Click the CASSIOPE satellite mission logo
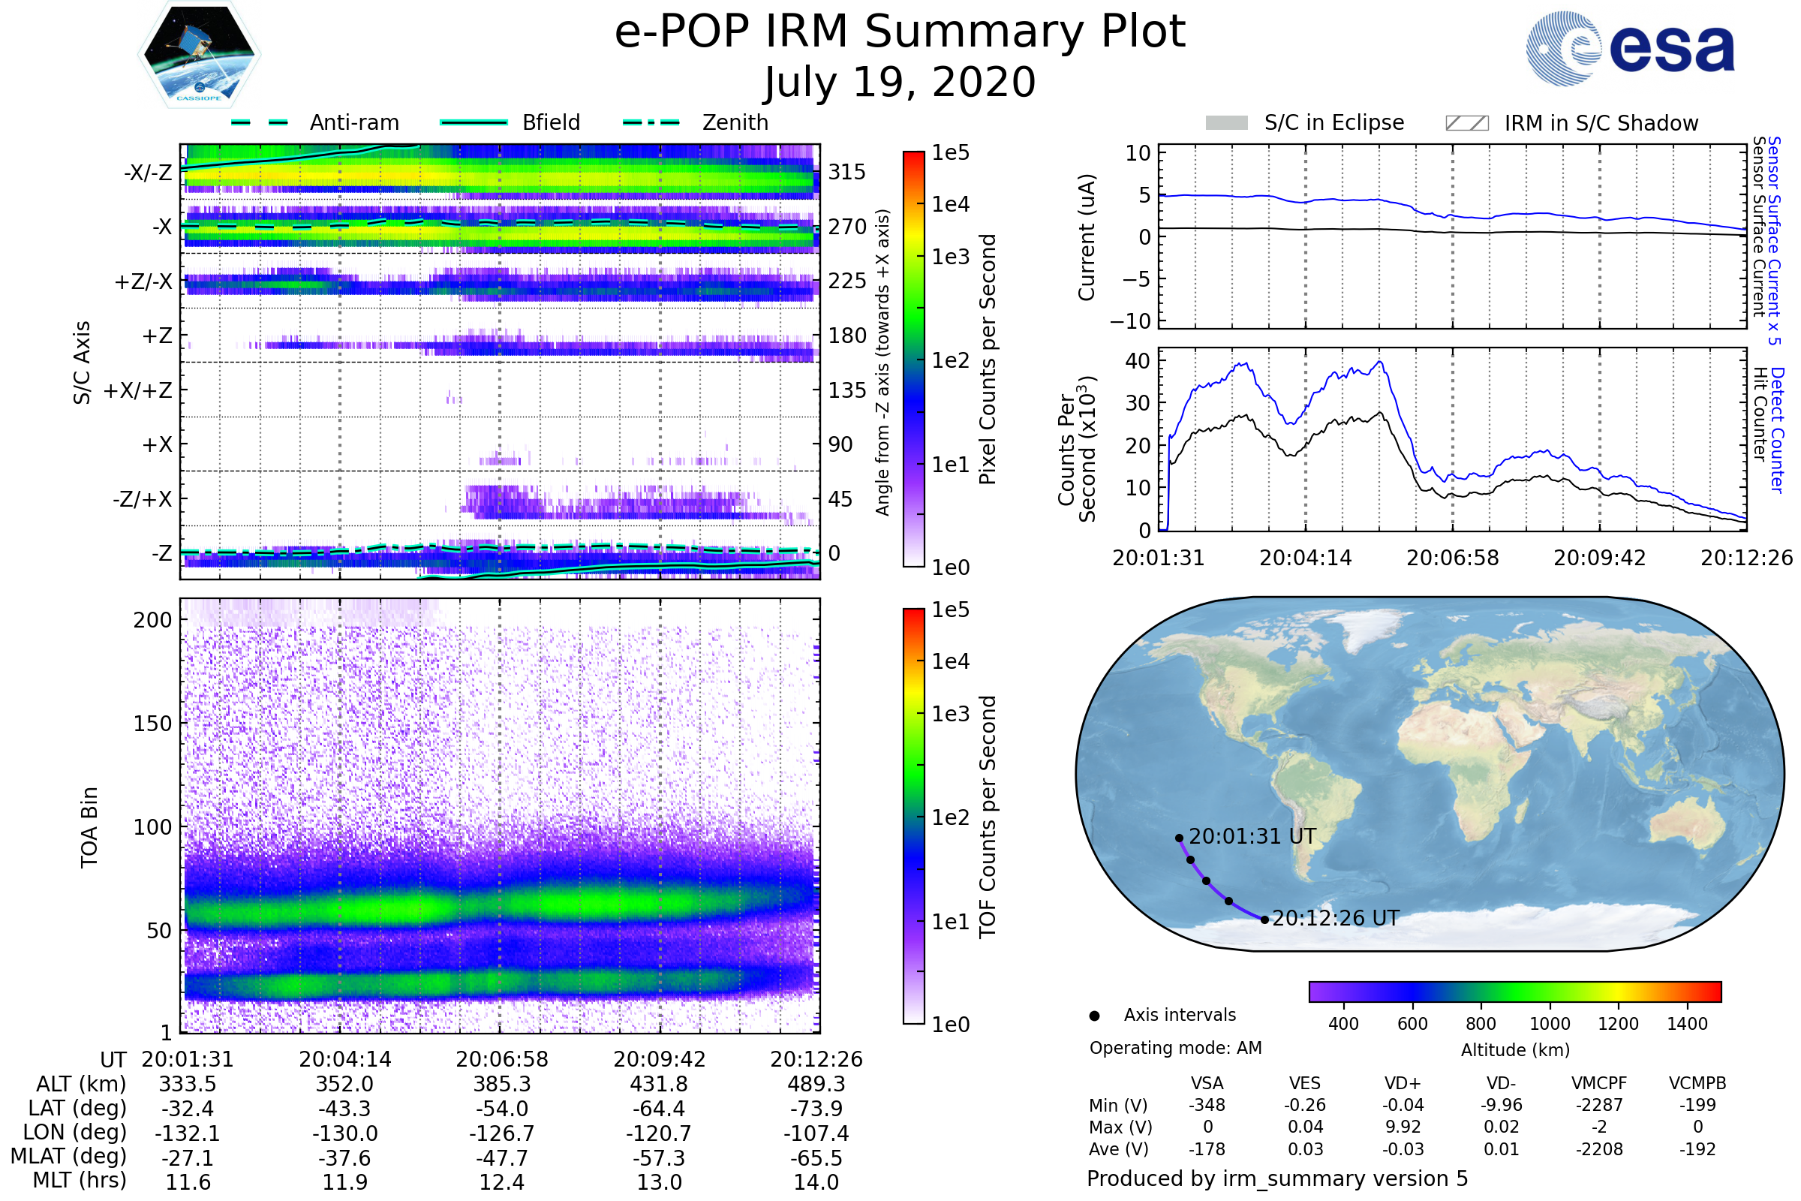 [x=199, y=55]
